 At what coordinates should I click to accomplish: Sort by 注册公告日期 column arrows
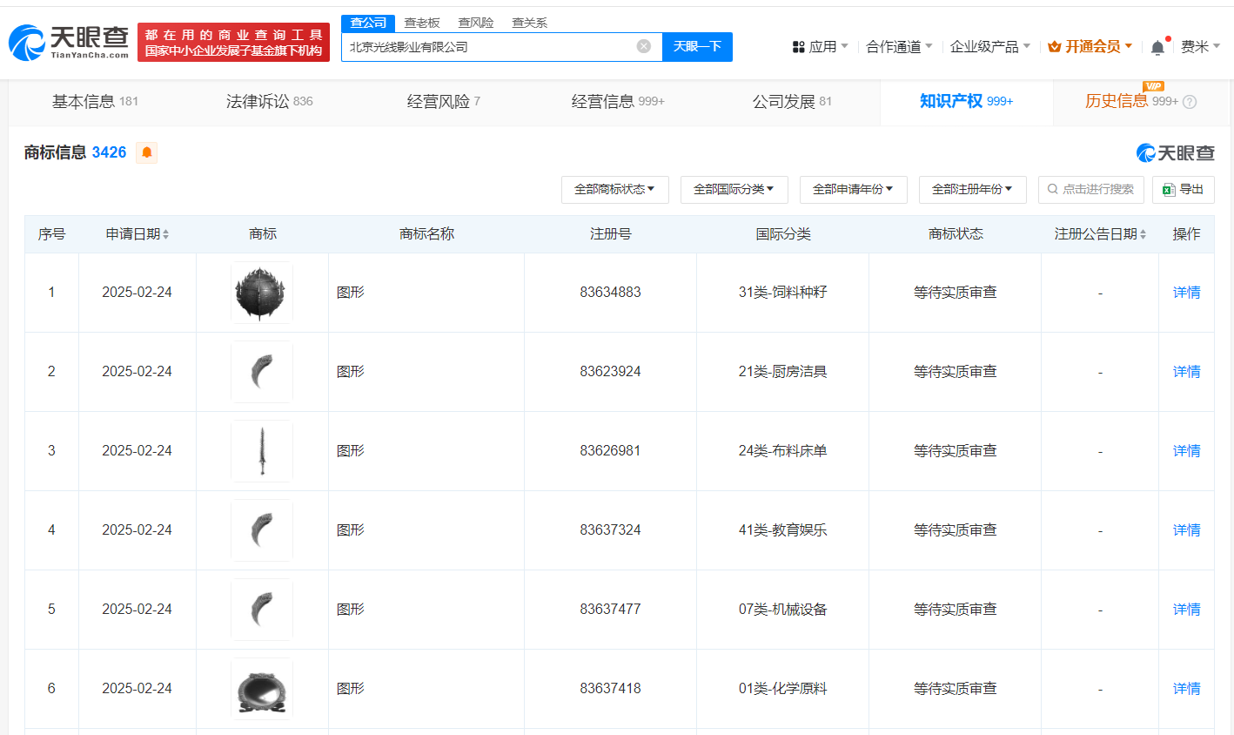coord(1143,234)
